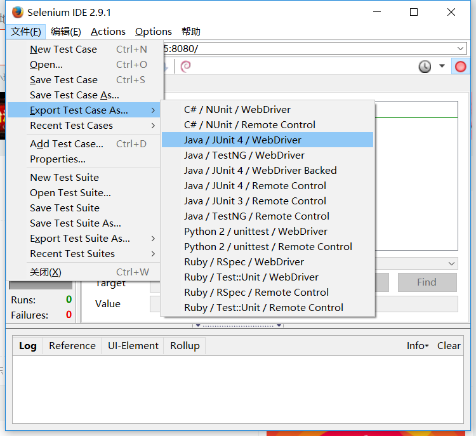Export as Ruby / RSpec / WebDriver
This screenshot has width=476, height=436.
click(267, 261)
